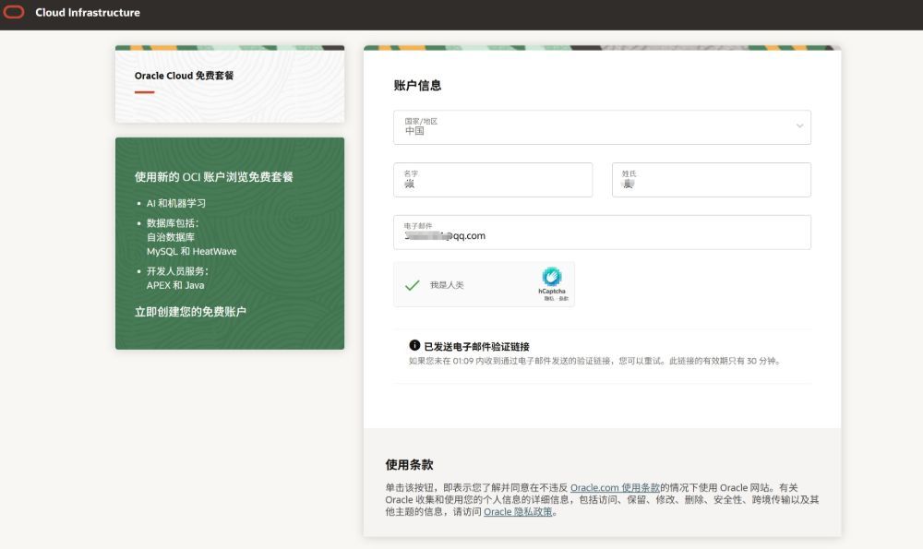
Task: Click the 我是人类 label
Action: [x=447, y=285]
